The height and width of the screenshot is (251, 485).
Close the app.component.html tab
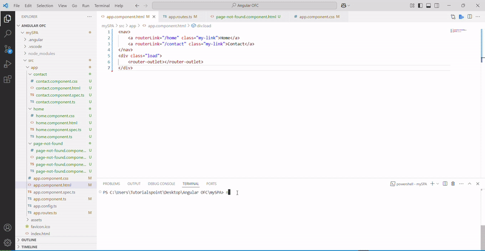[x=154, y=17]
